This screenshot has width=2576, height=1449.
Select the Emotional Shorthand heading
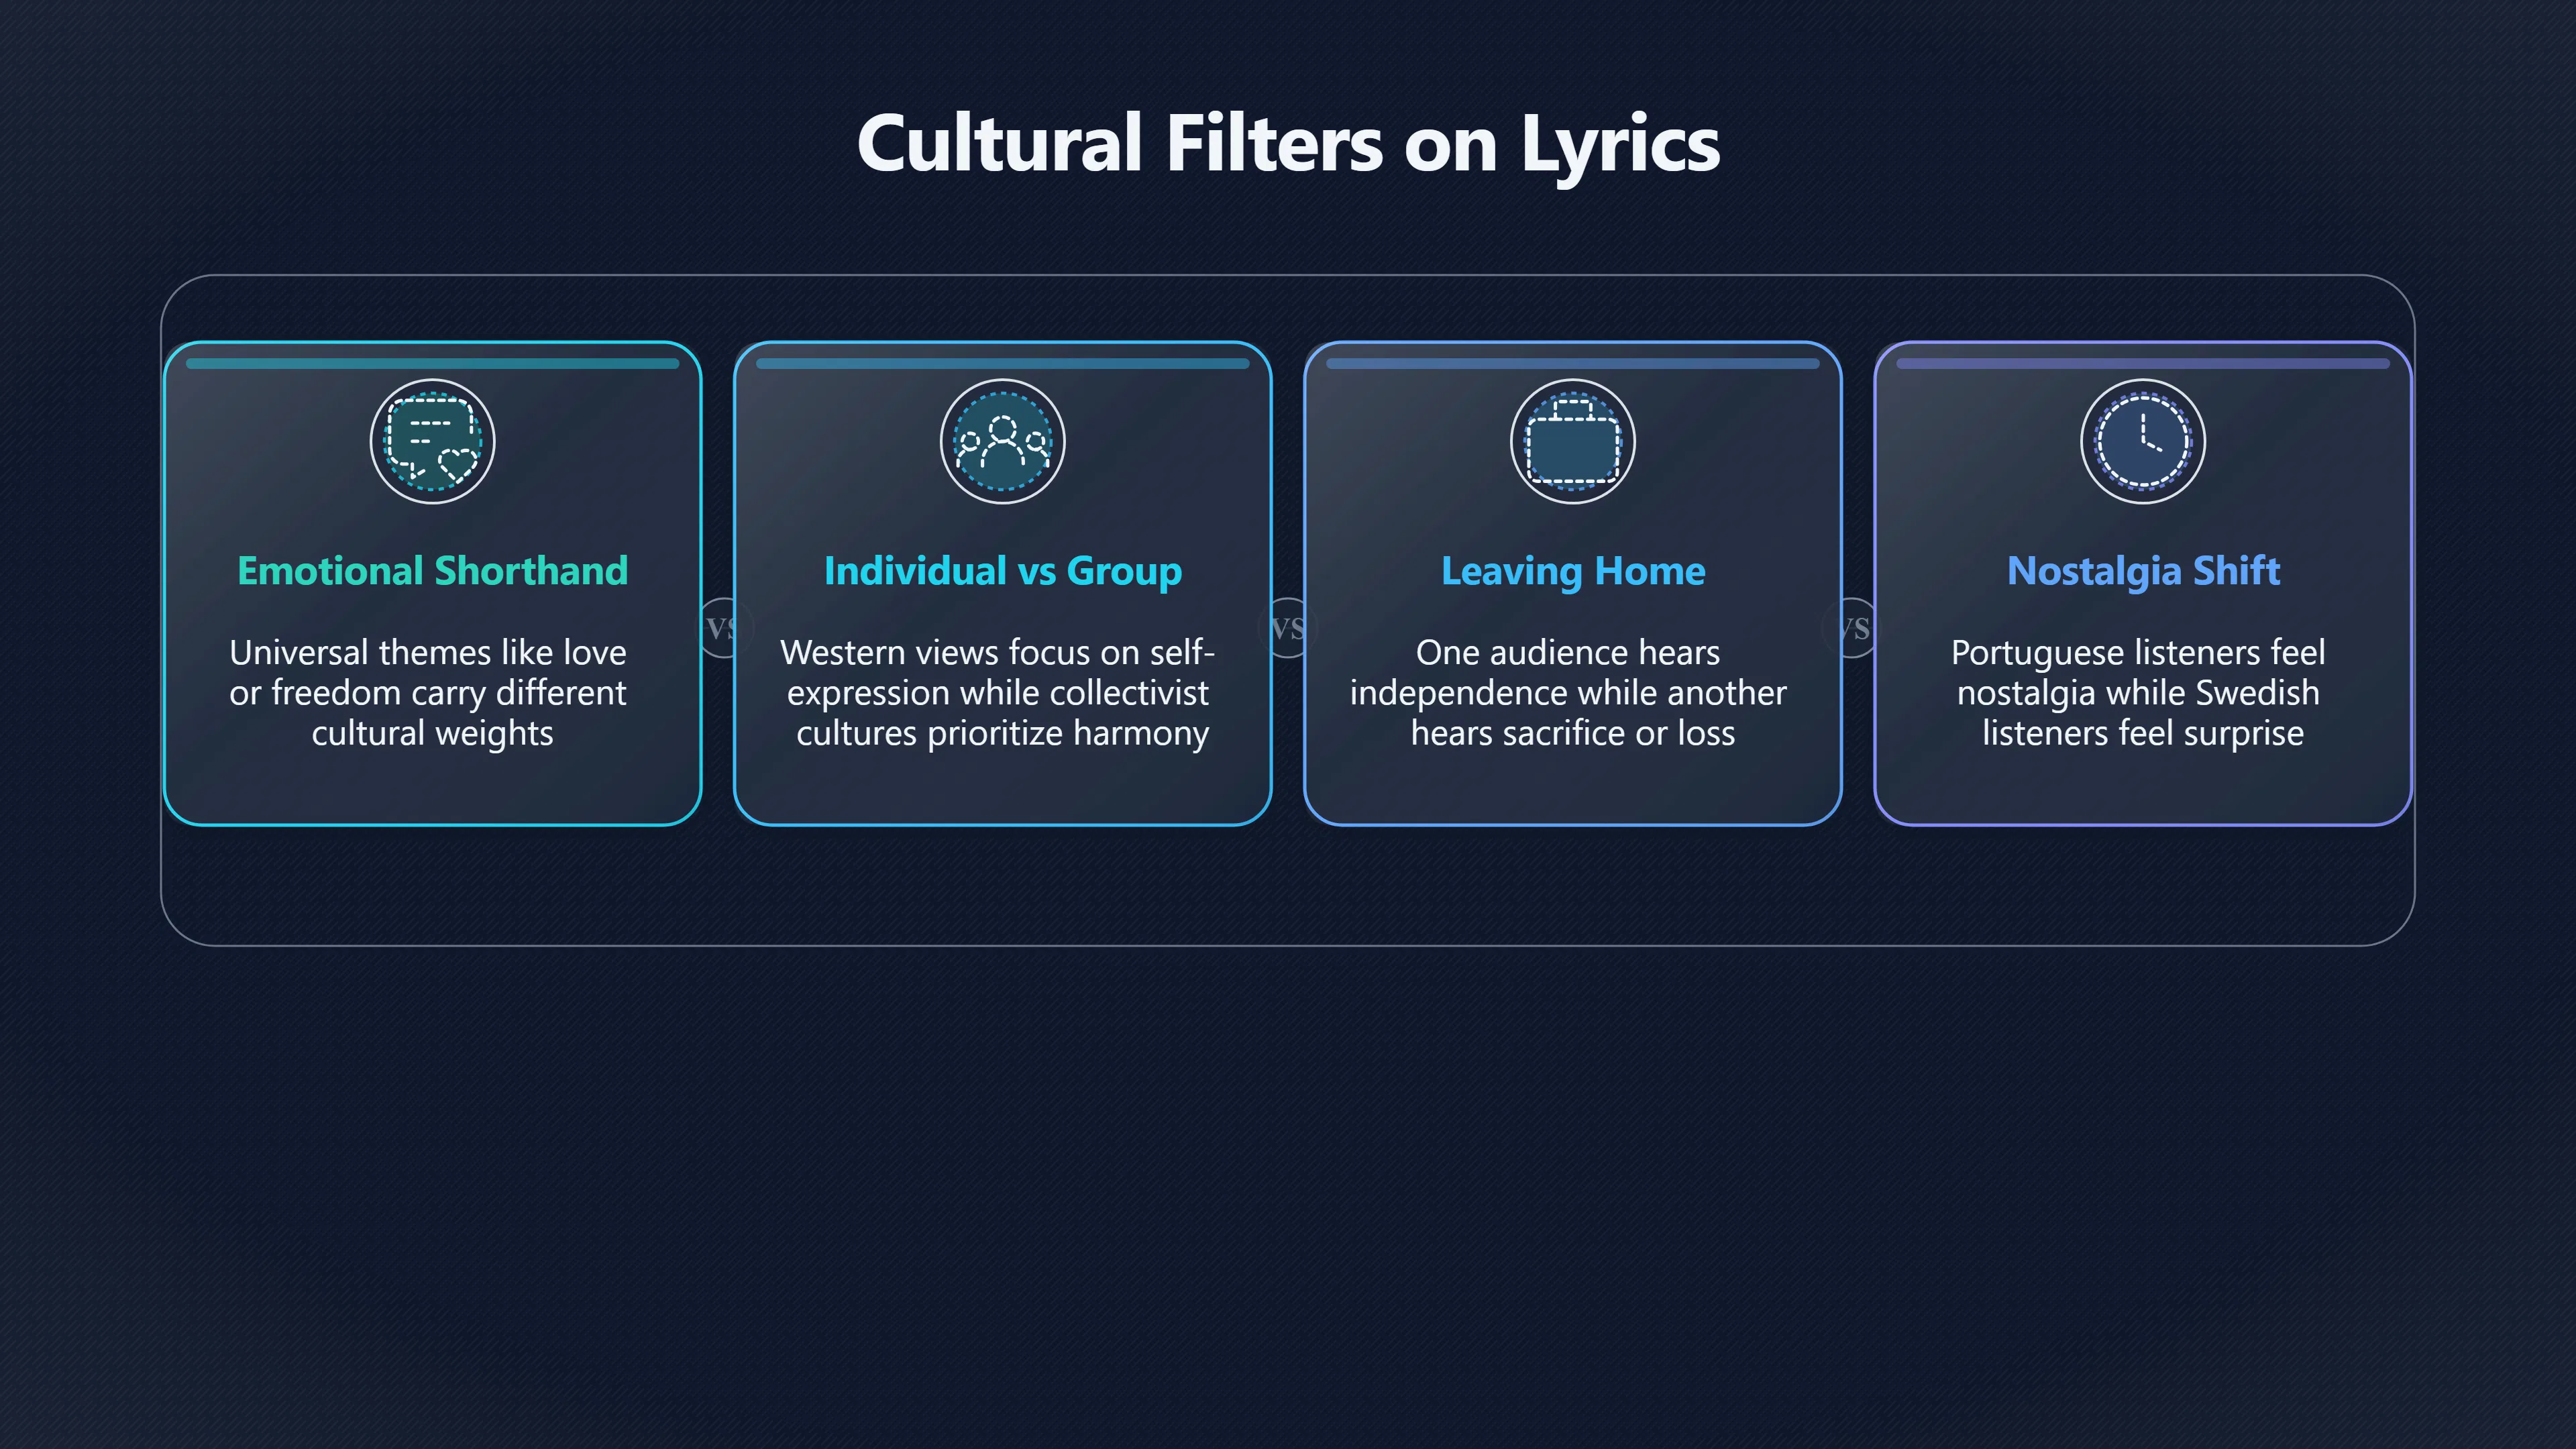[x=432, y=571]
